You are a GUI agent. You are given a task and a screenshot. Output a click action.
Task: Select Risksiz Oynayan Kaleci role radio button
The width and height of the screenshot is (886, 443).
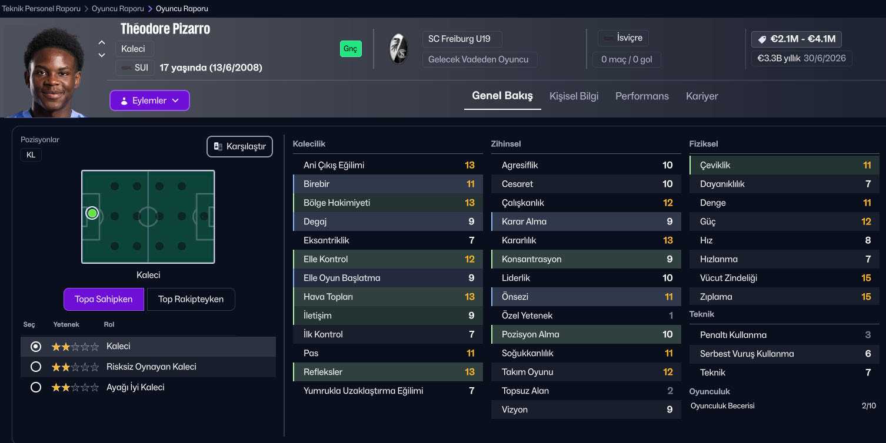(x=36, y=367)
